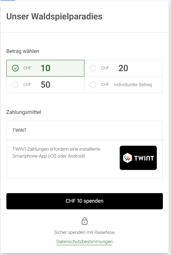Click the green checkmark inside the CHF 10 option
Image resolution: width=171 pixels, height=255 pixels.
[14, 68]
